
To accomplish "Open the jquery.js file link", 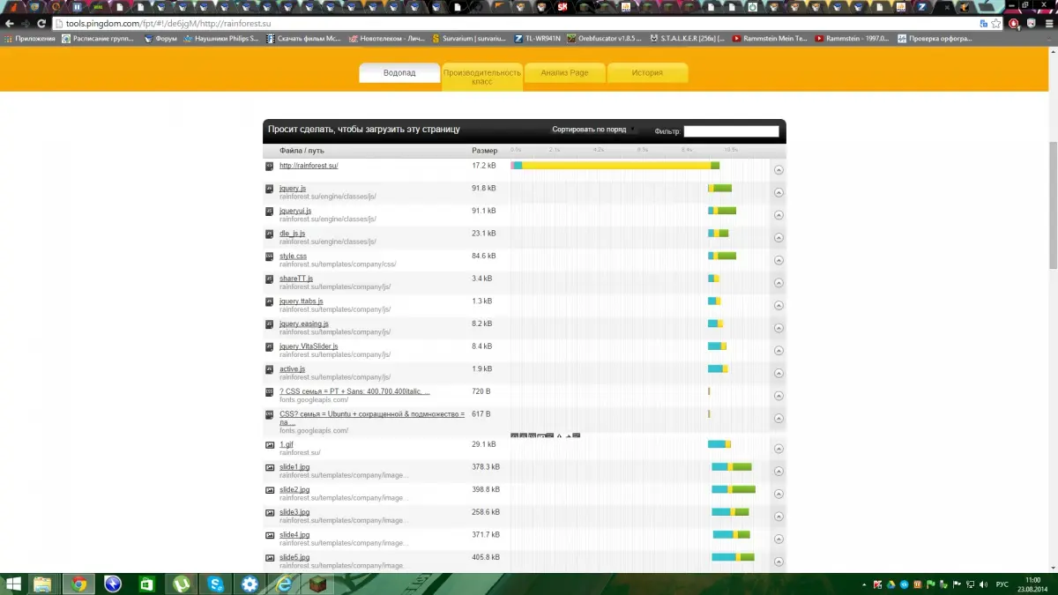I will click(x=293, y=189).
